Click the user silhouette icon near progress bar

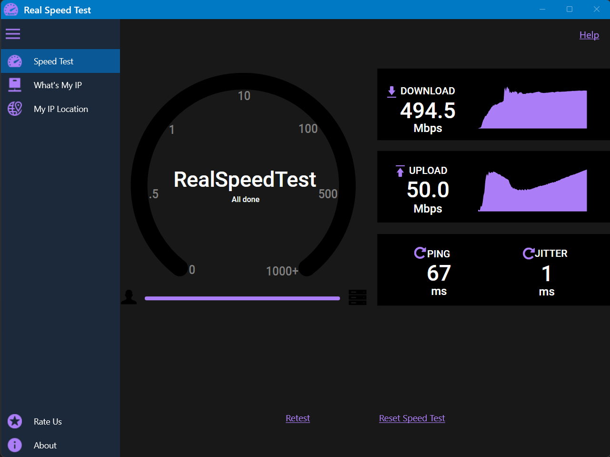[129, 297]
